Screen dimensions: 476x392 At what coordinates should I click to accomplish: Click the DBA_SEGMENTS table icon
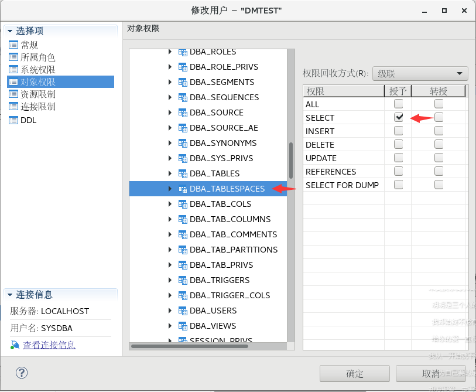coord(183,82)
